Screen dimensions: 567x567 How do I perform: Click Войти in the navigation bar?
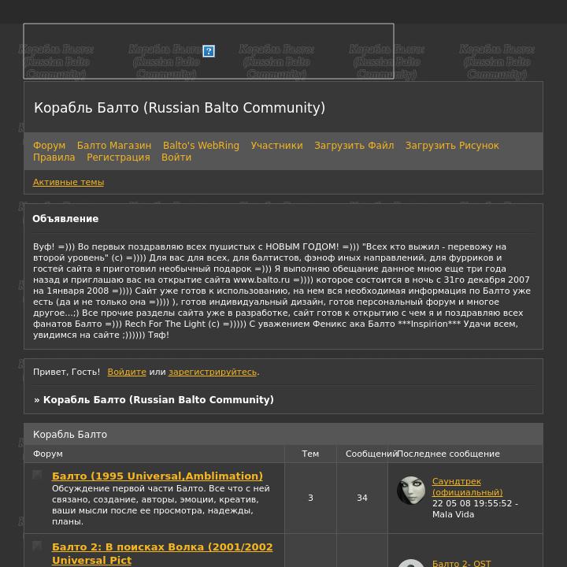[x=176, y=157]
